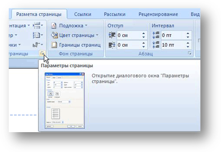
Task: Increase spacing after with up arrow
Action: 188,43
